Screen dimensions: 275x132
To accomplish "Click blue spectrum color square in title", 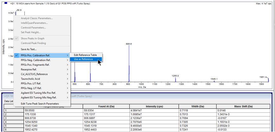I will point(6,3).
